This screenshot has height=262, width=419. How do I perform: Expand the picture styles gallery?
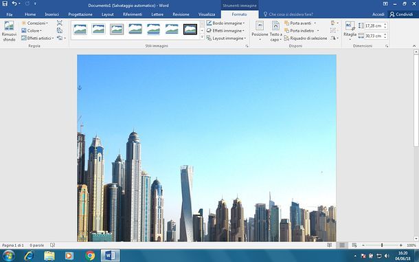pyautogui.click(x=202, y=37)
